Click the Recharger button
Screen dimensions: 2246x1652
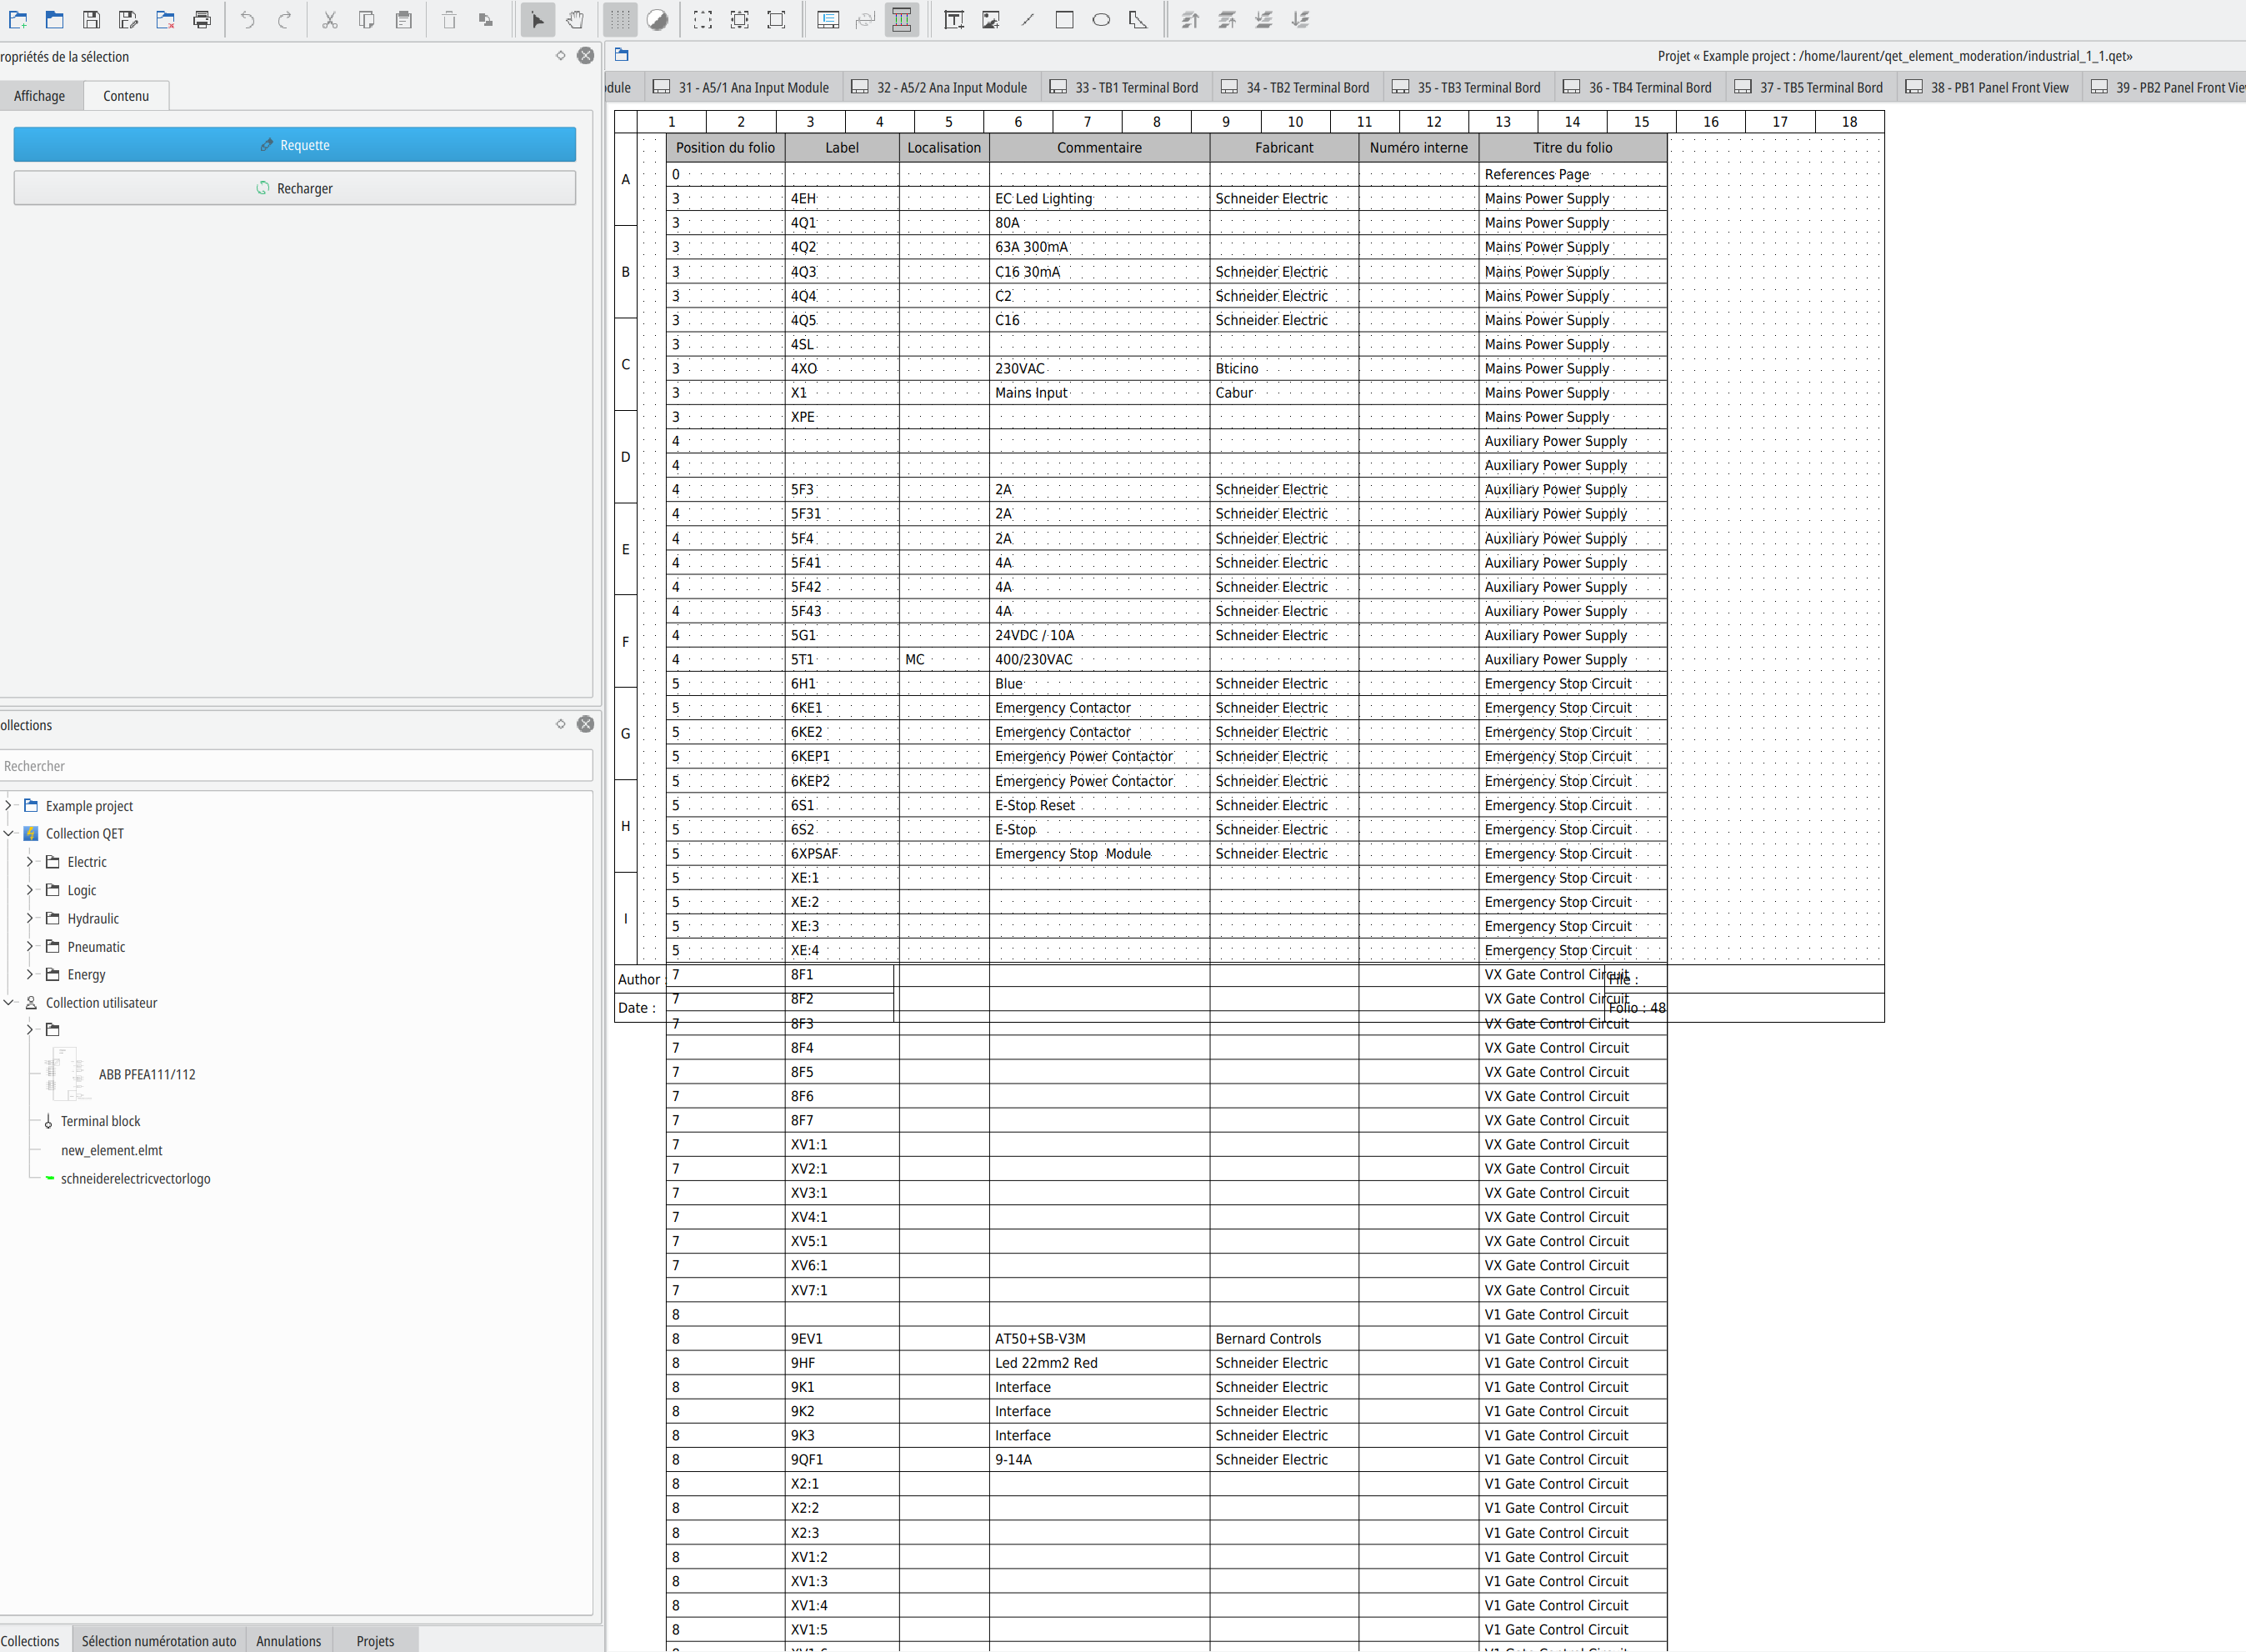click(x=295, y=188)
